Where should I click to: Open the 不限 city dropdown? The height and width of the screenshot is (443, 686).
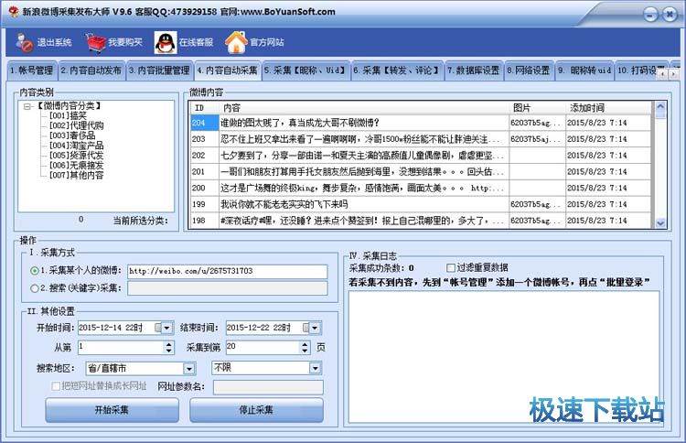click(x=315, y=368)
